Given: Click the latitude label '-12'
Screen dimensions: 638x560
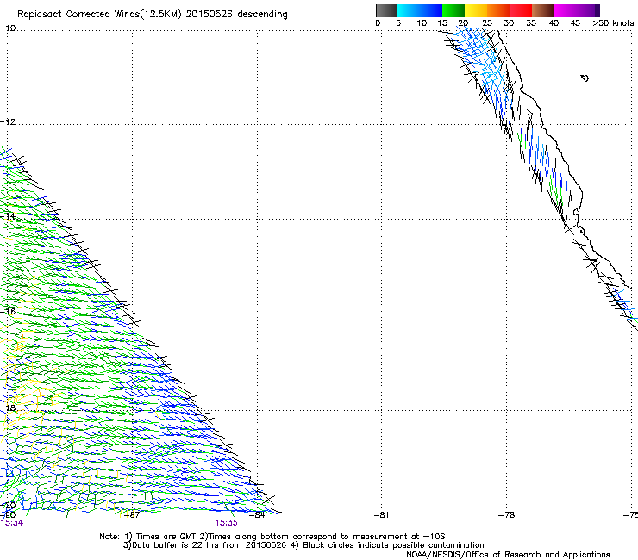Looking at the screenshot, I should [8, 122].
